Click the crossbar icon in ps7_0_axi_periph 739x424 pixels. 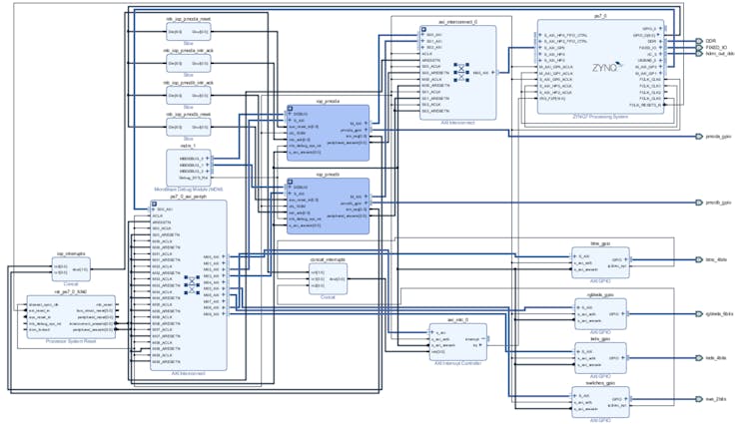click(192, 285)
